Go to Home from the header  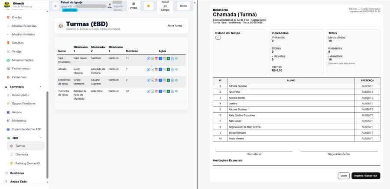(x=184, y=6)
